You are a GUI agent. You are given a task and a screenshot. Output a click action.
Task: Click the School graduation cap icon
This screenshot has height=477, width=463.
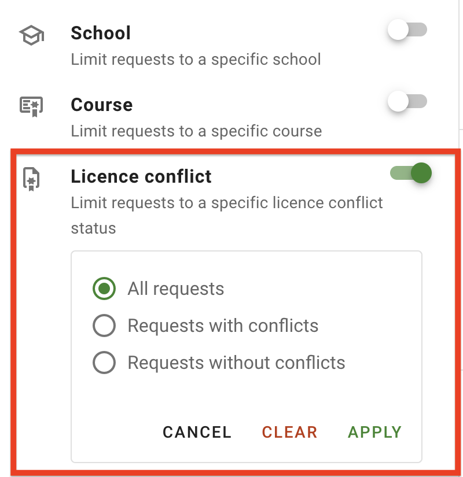pyautogui.click(x=31, y=35)
